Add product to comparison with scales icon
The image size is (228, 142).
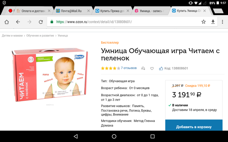143,68
